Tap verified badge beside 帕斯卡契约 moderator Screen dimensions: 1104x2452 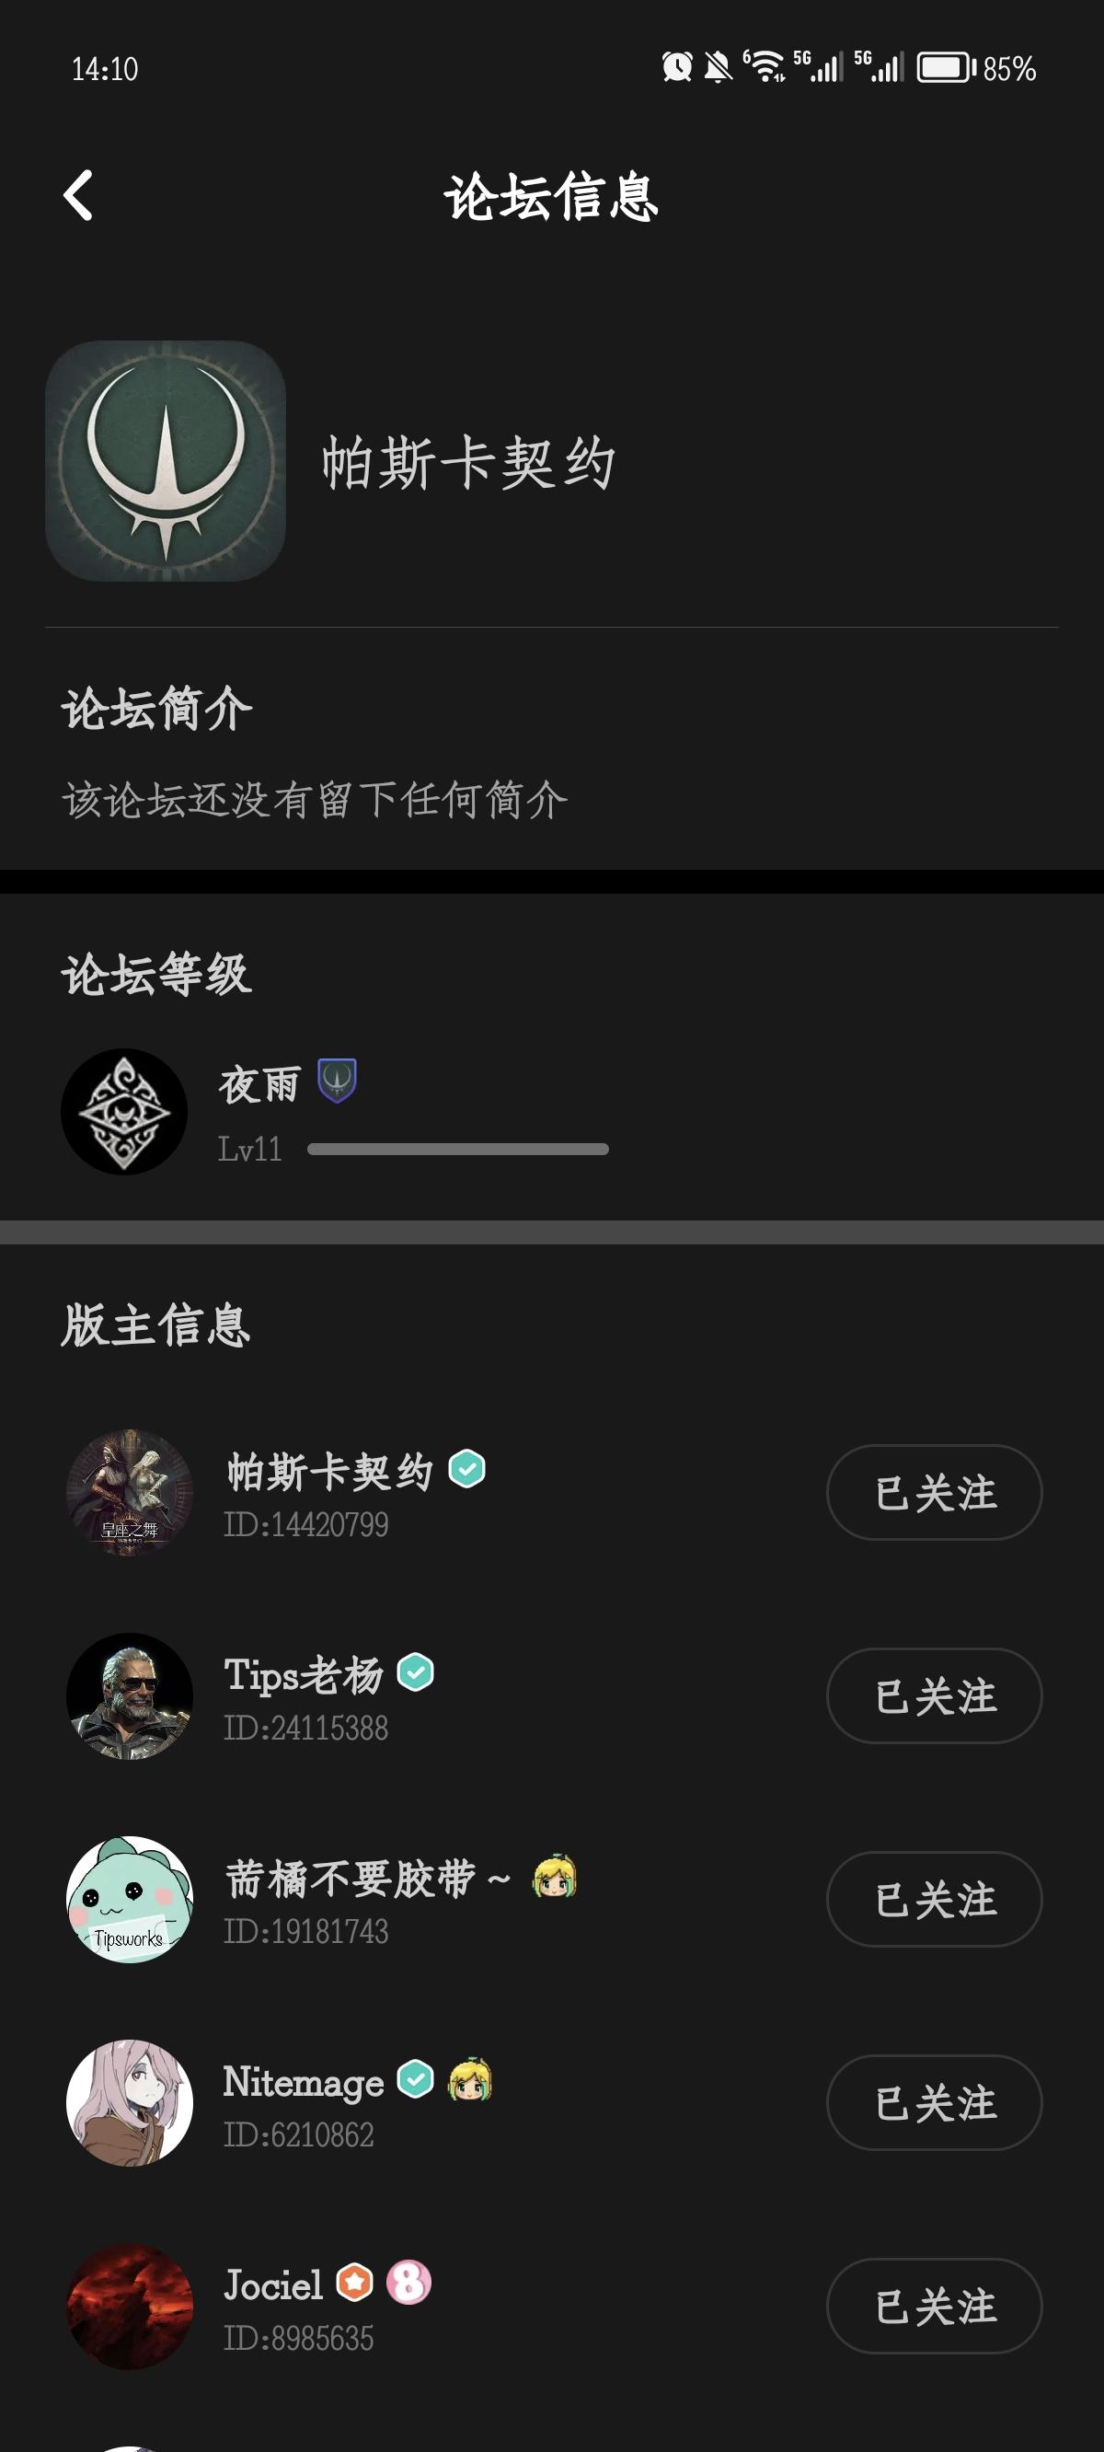pyautogui.click(x=467, y=1469)
